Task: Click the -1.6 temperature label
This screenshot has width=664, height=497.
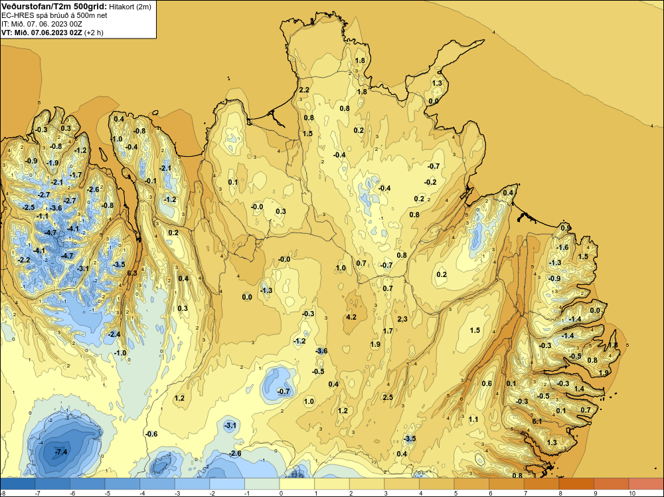Action: click(562, 247)
